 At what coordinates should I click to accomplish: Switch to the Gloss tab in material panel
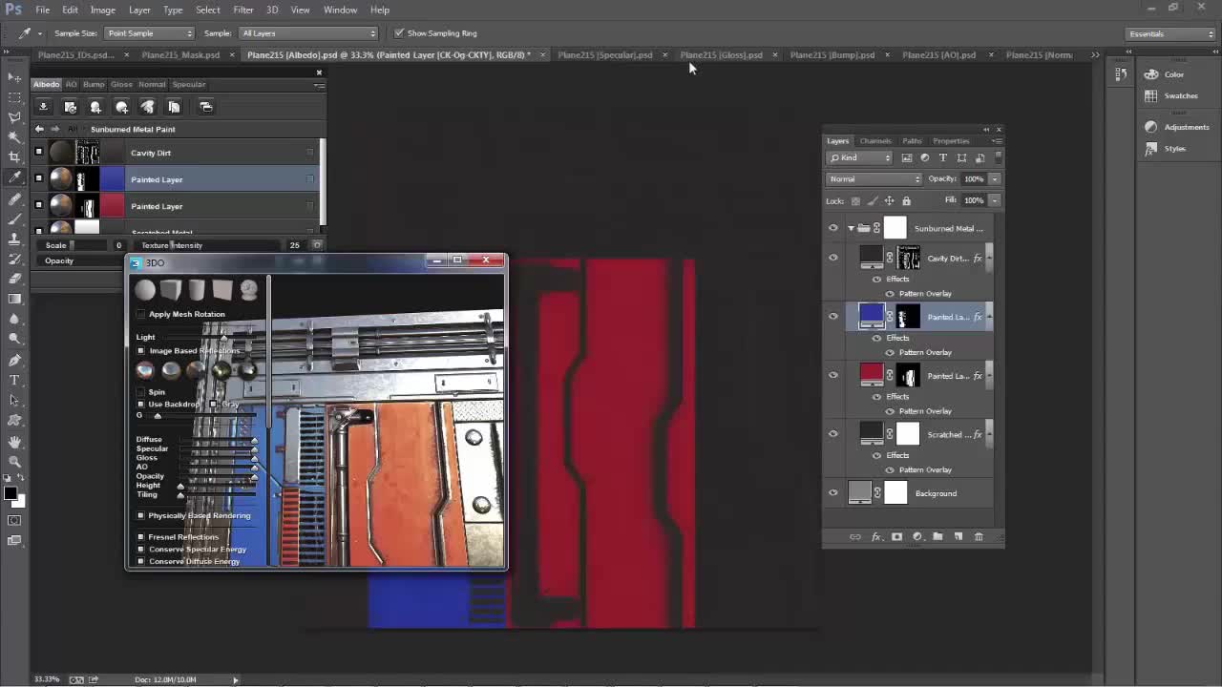pyautogui.click(x=121, y=84)
